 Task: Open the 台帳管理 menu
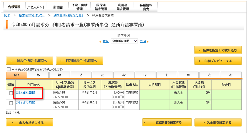14,7
